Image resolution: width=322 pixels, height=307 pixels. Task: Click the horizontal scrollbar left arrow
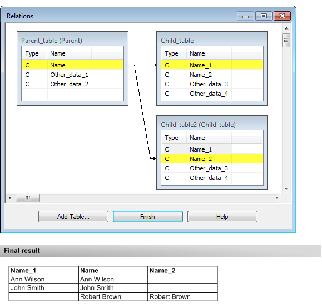[10, 198]
